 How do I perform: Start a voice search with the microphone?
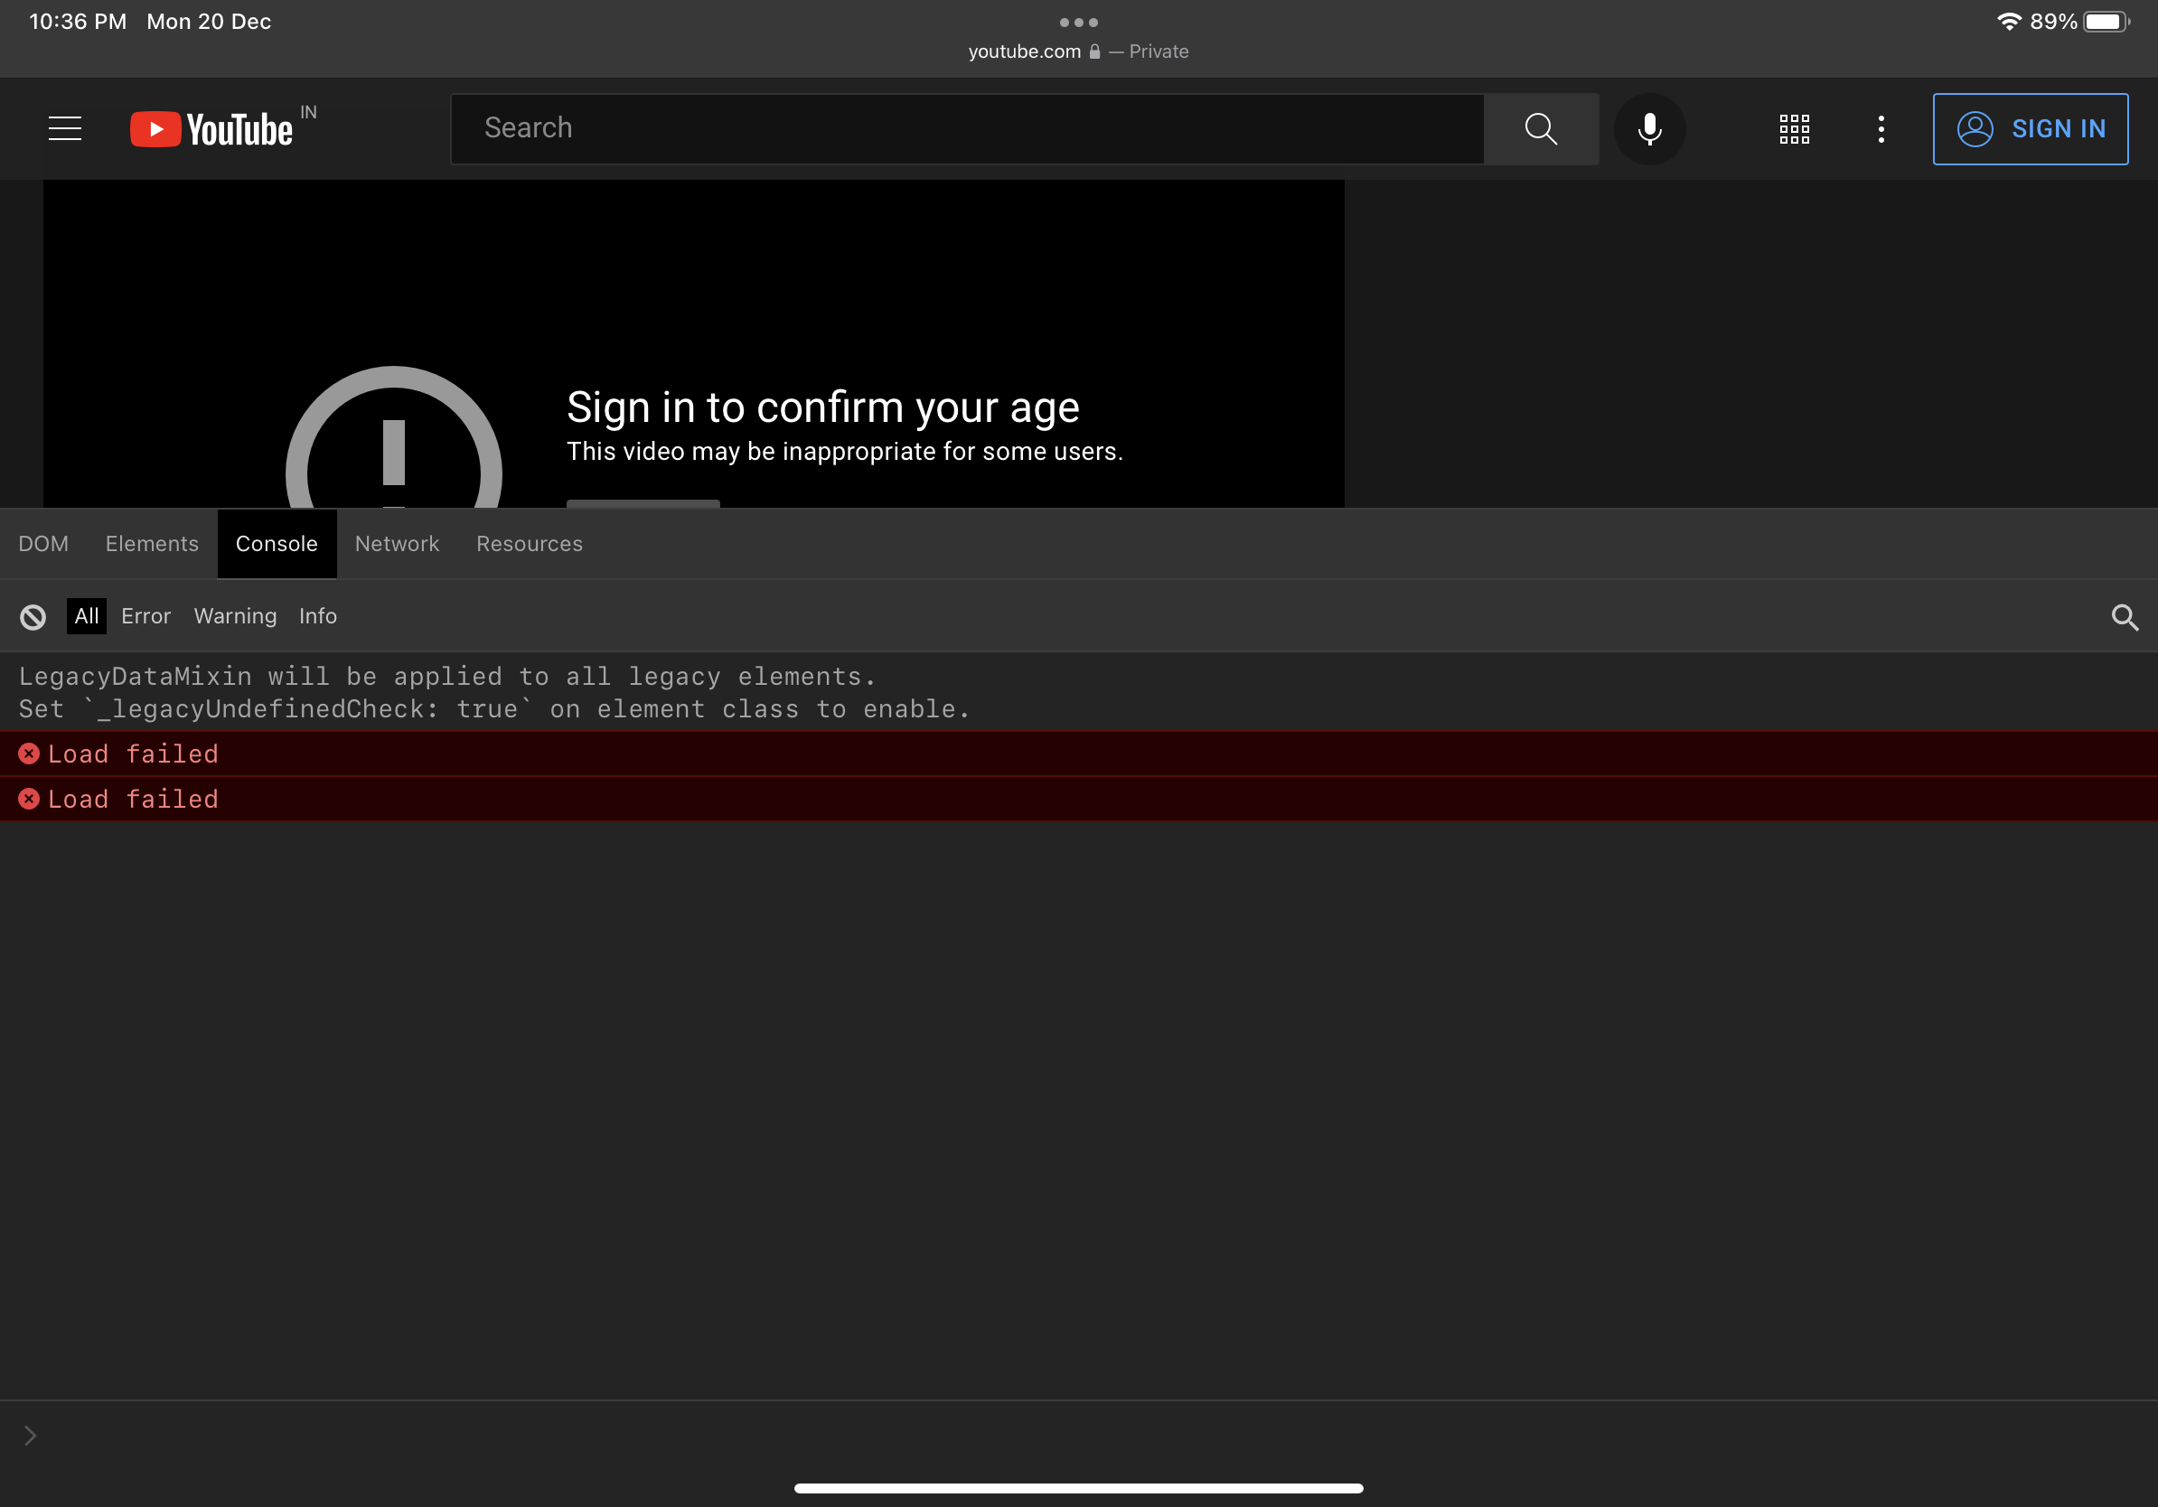pyautogui.click(x=1648, y=128)
